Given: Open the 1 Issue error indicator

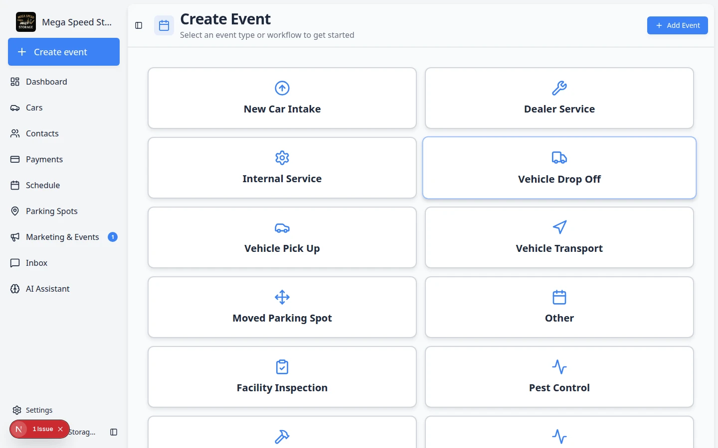Looking at the screenshot, I should [43, 429].
